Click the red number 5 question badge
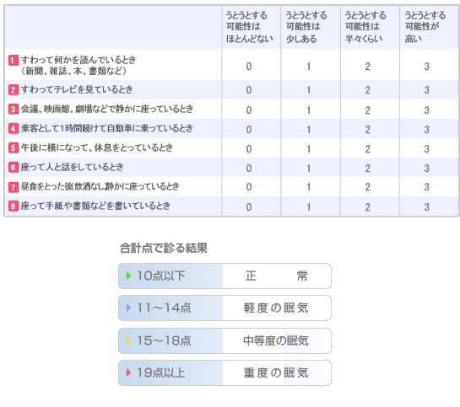 pos(14,147)
